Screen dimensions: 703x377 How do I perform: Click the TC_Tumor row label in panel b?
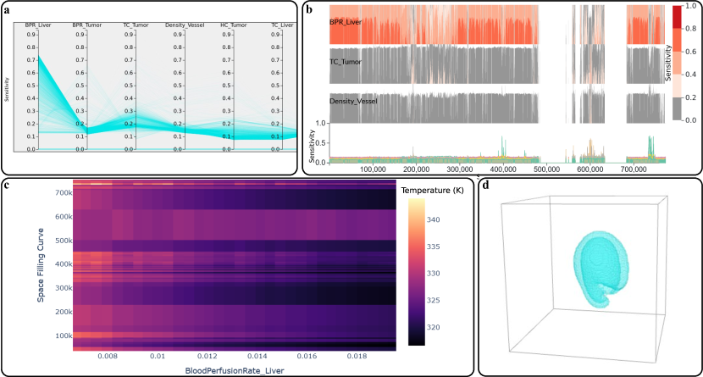pos(346,62)
